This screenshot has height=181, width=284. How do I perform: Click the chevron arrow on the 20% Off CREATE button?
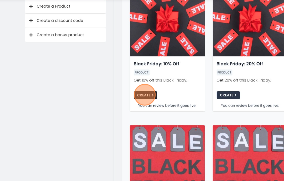[x=236, y=95]
